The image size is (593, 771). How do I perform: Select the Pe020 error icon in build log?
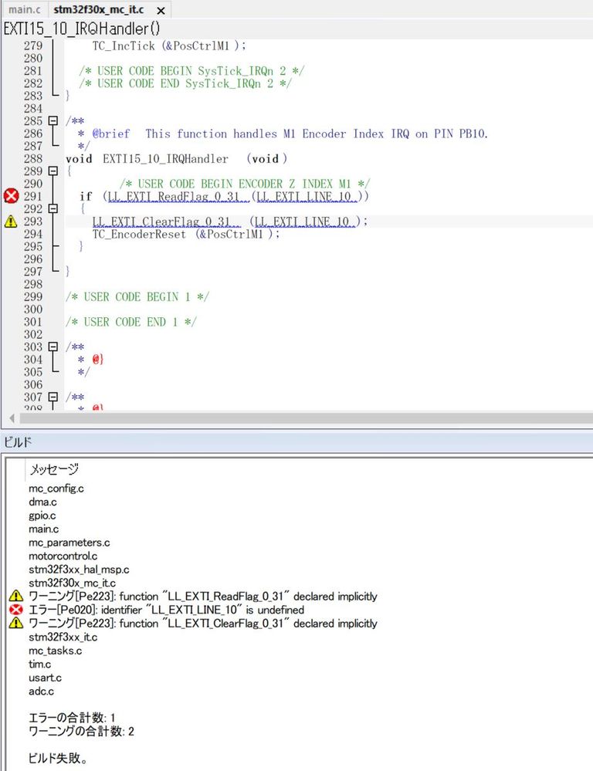[15, 610]
